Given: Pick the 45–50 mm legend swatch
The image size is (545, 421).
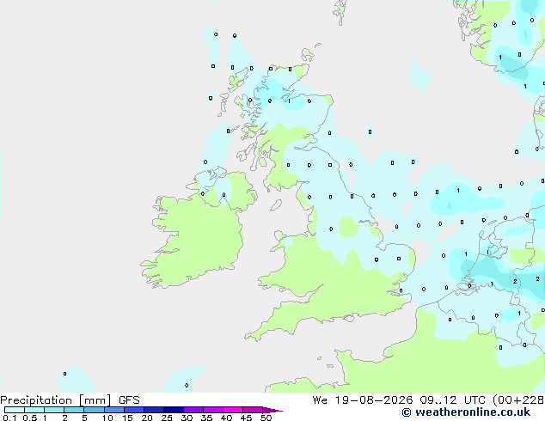Looking at the screenshot, I should 253,410.
